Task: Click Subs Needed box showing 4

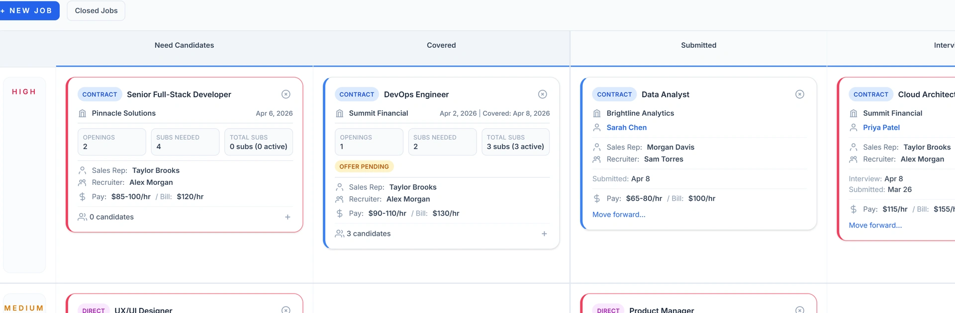Action: tap(185, 142)
